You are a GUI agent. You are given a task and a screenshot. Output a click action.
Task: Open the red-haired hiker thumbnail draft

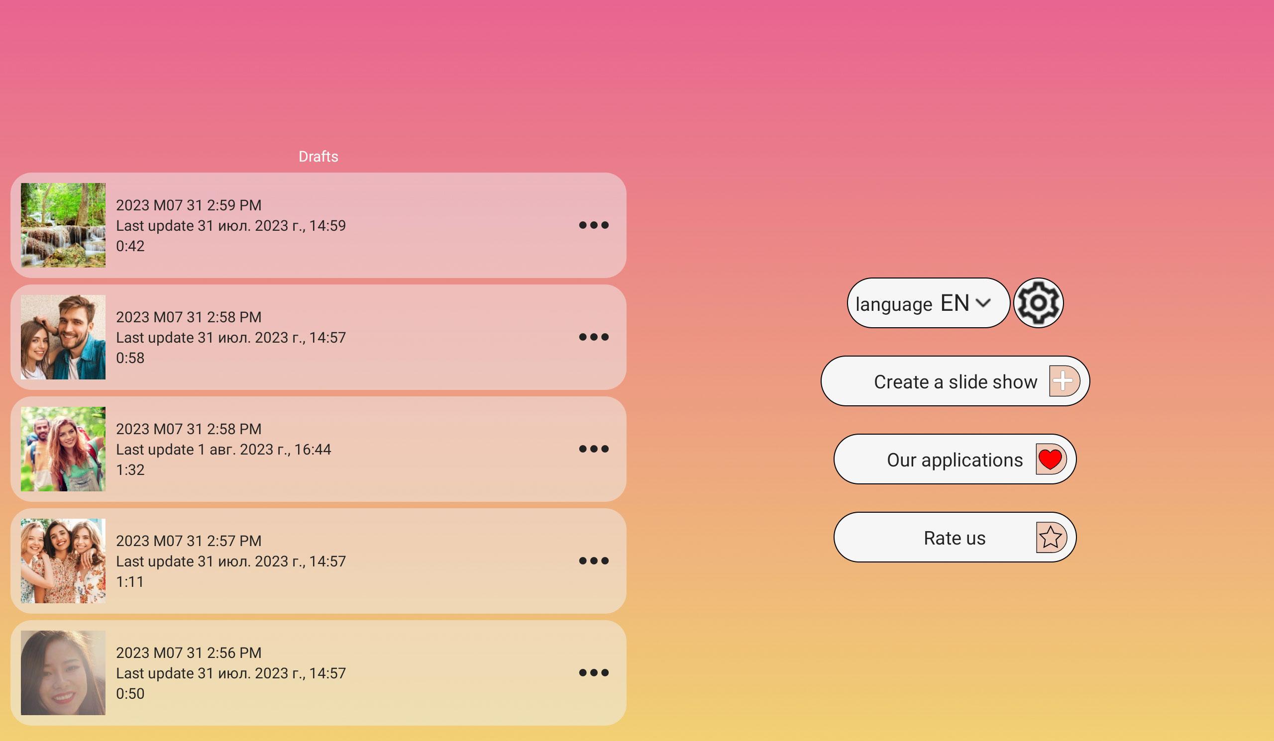(x=63, y=449)
